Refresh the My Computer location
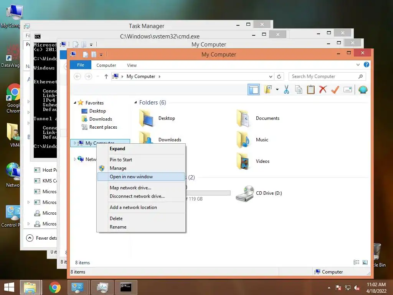The image size is (393, 295). pos(279,76)
